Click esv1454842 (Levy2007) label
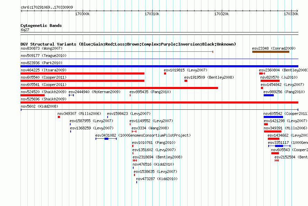308x206 pixels. coord(282,85)
